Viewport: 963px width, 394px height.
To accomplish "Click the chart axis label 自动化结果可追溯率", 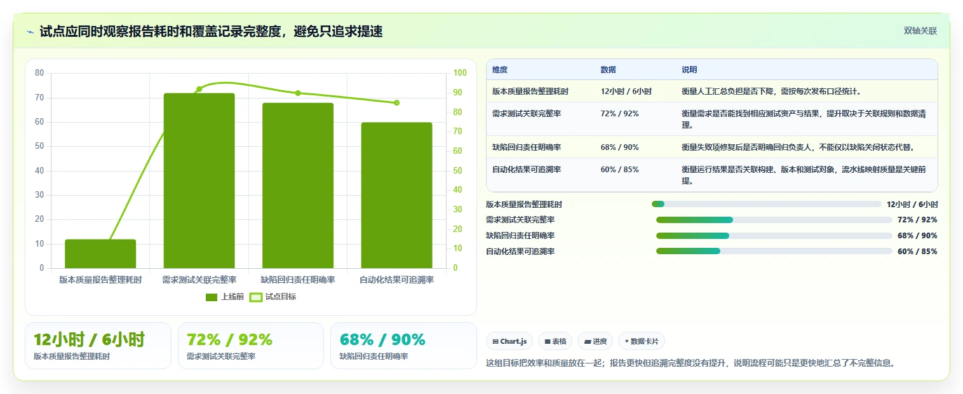I will tap(396, 280).
